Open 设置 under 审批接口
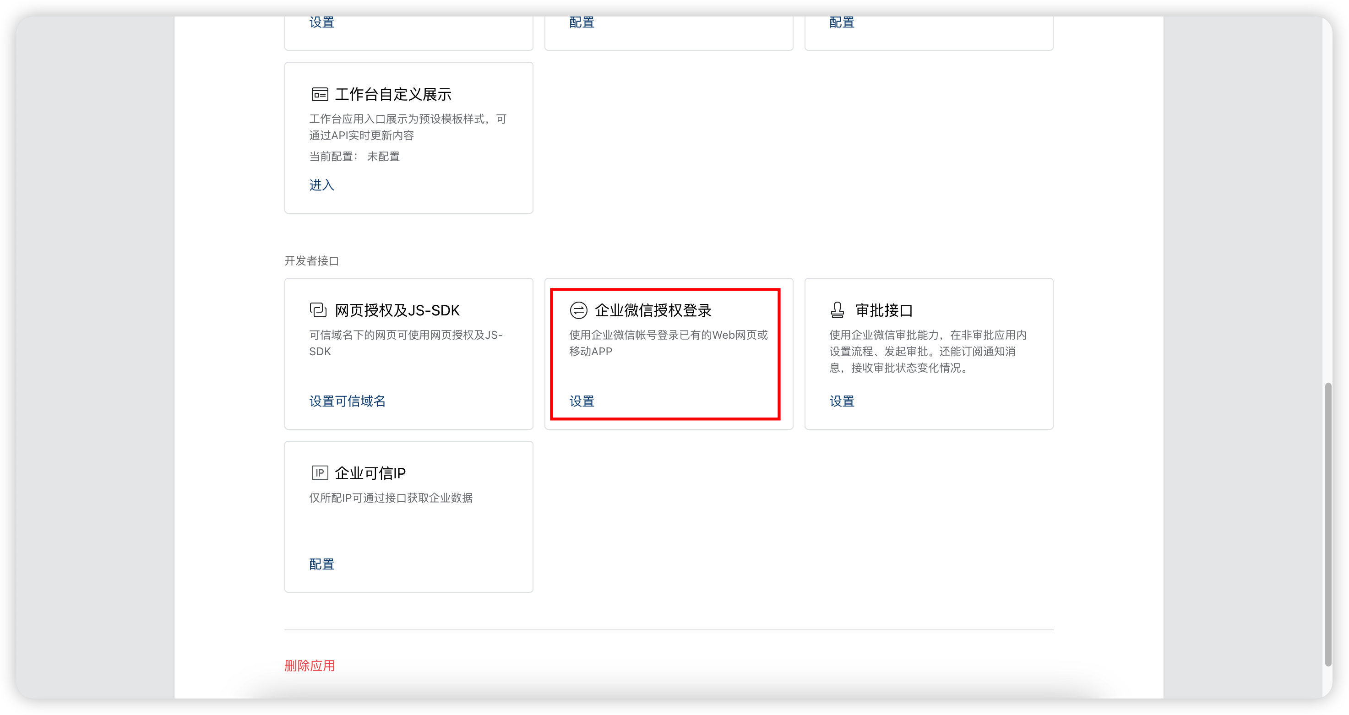 pyautogui.click(x=842, y=401)
